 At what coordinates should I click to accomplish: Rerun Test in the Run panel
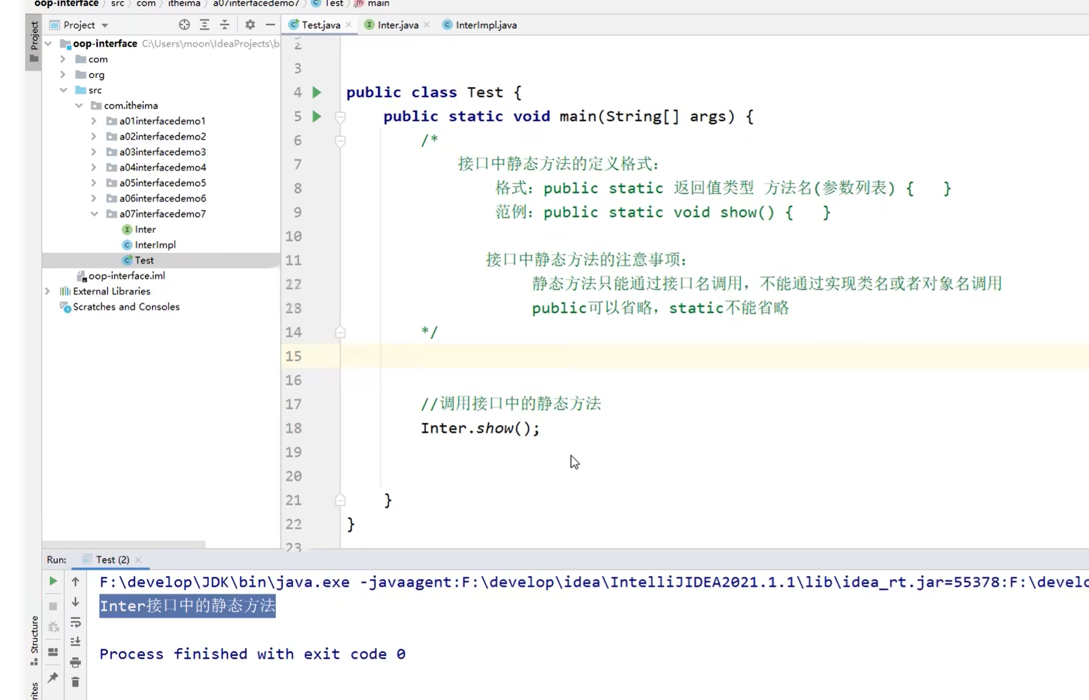click(53, 581)
